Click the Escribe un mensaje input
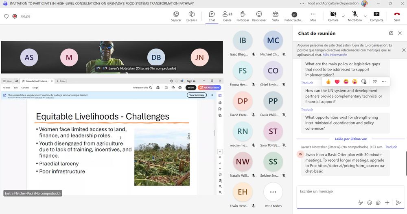The height and width of the screenshot is (214, 407). click(350, 192)
